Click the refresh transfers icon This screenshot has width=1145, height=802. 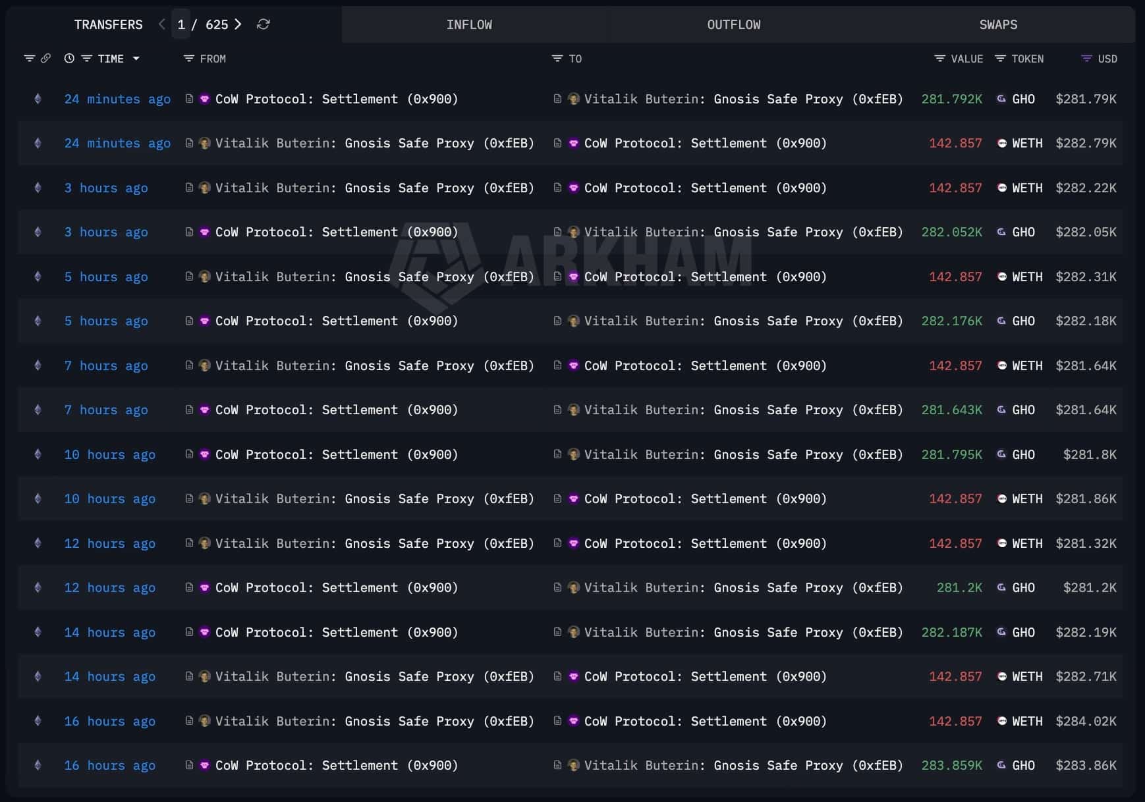(264, 25)
